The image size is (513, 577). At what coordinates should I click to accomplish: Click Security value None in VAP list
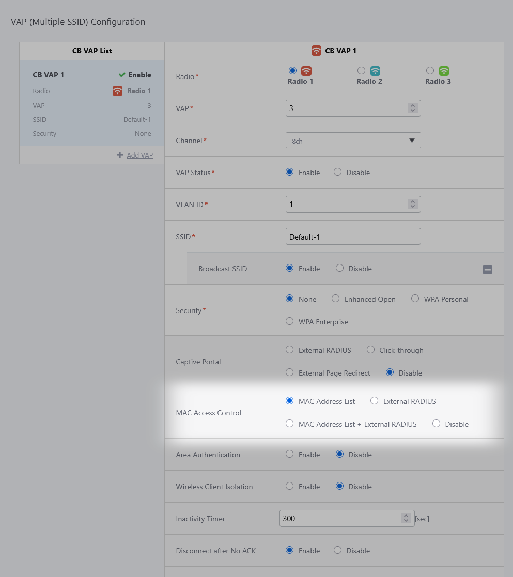[x=143, y=134]
